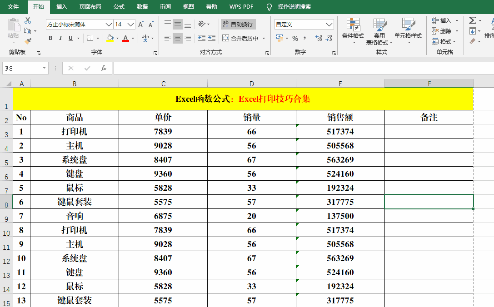Open 单元格样式 cell styles
Image resolution: width=494 pixels, height=307 pixels.
[408, 30]
